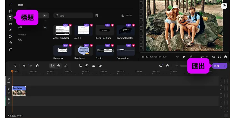Click the 00:00:40 ruler mark

[156, 72]
